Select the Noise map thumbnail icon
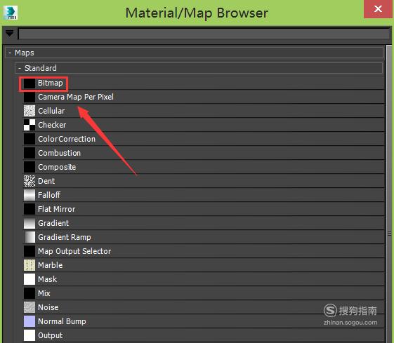The height and width of the screenshot is (343, 394). [29, 307]
